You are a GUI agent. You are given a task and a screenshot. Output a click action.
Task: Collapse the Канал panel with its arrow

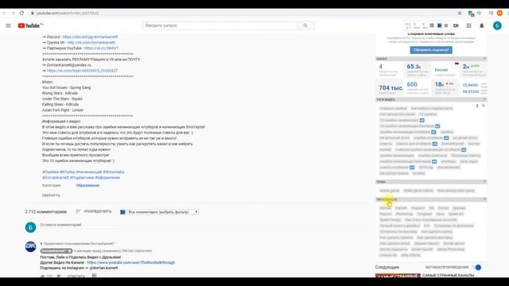coord(484,59)
